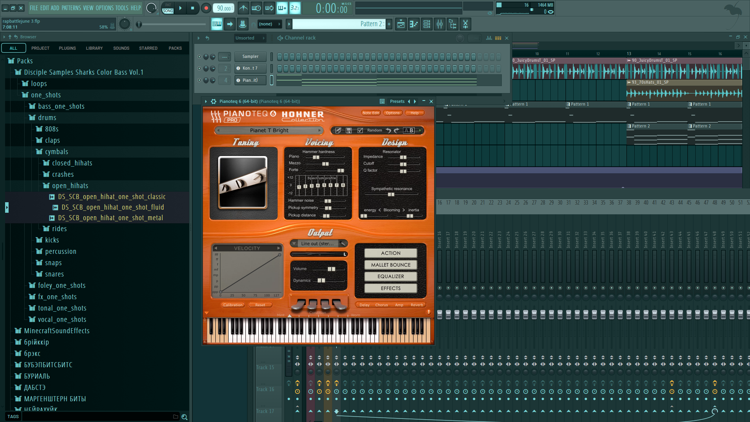Image resolution: width=750 pixels, height=422 pixels.
Task: Open the Piano T Bright preset selector
Action: [269, 131]
